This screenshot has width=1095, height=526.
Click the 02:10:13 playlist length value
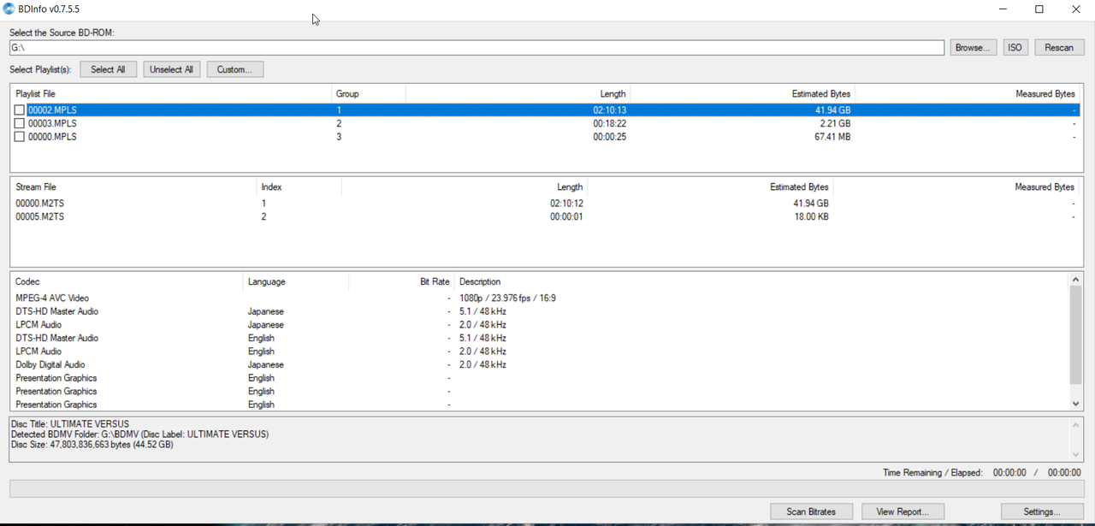(610, 110)
